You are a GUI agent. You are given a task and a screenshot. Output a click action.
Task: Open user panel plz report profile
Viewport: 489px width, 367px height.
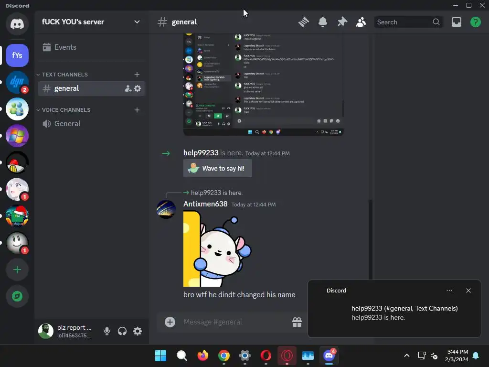coord(66,331)
